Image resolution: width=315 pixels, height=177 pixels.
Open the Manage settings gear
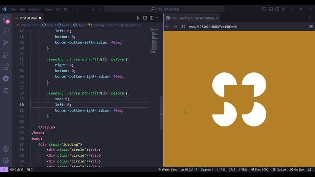[x=6, y=161]
